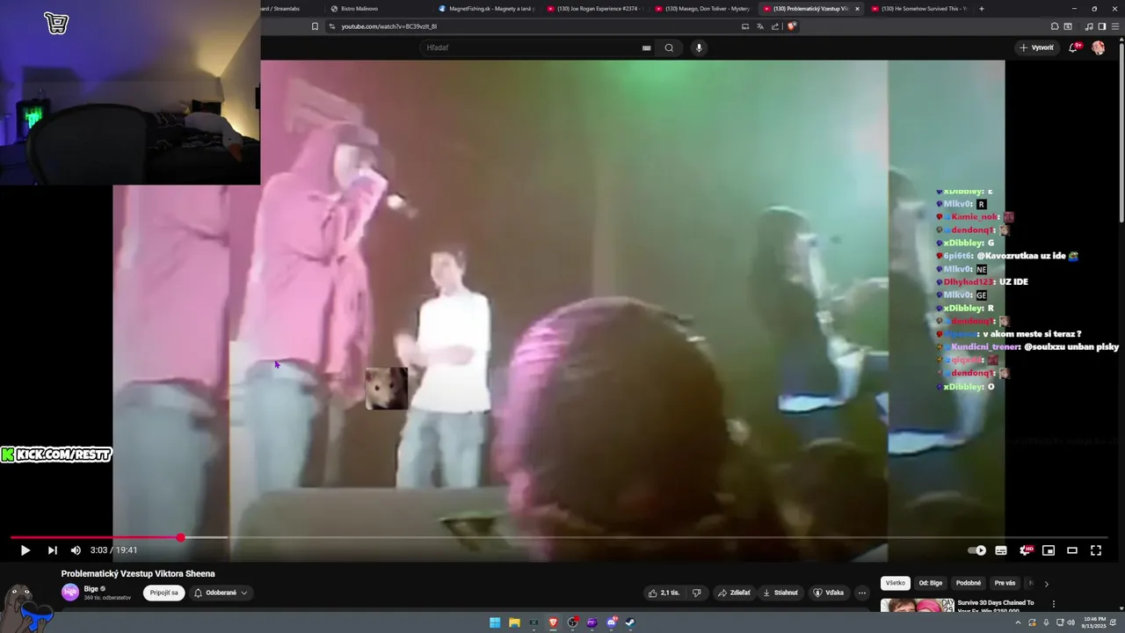Open video player settings gear
This screenshot has height=633, width=1125.
coord(1025,550)
